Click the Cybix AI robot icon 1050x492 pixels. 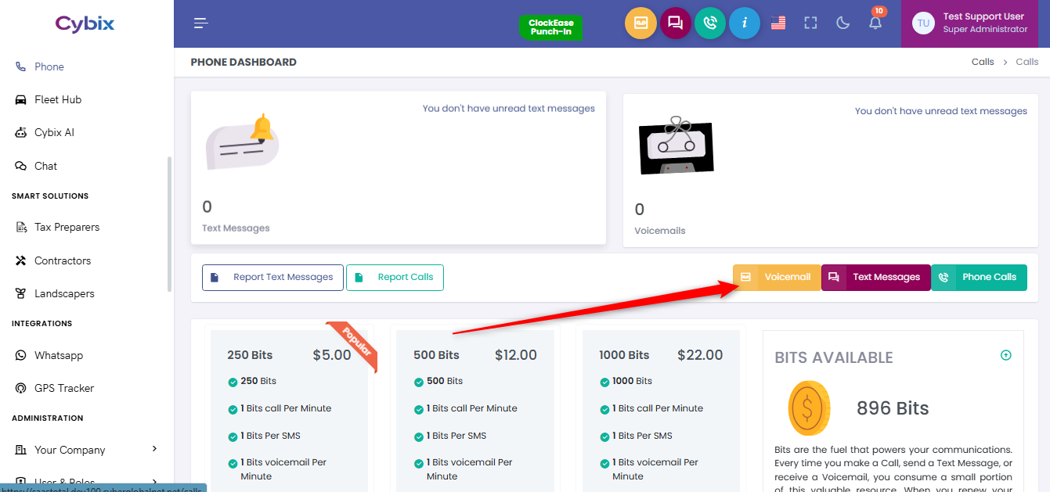click(x=21, y=132)
